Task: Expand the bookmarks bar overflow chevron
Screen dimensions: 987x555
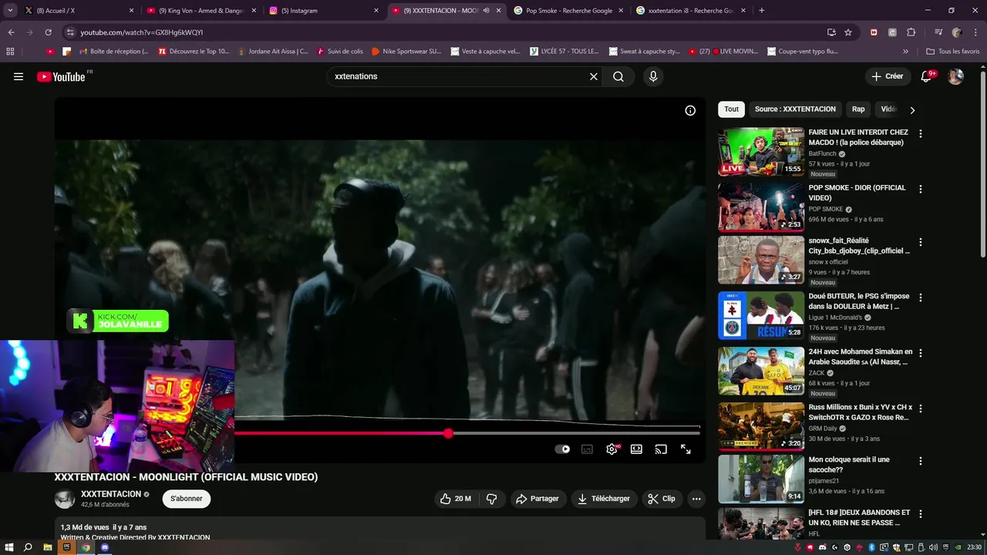Action: click(x=905, y=52)
